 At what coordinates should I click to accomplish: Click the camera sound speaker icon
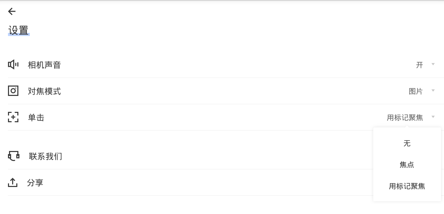(x=13, y=65)
